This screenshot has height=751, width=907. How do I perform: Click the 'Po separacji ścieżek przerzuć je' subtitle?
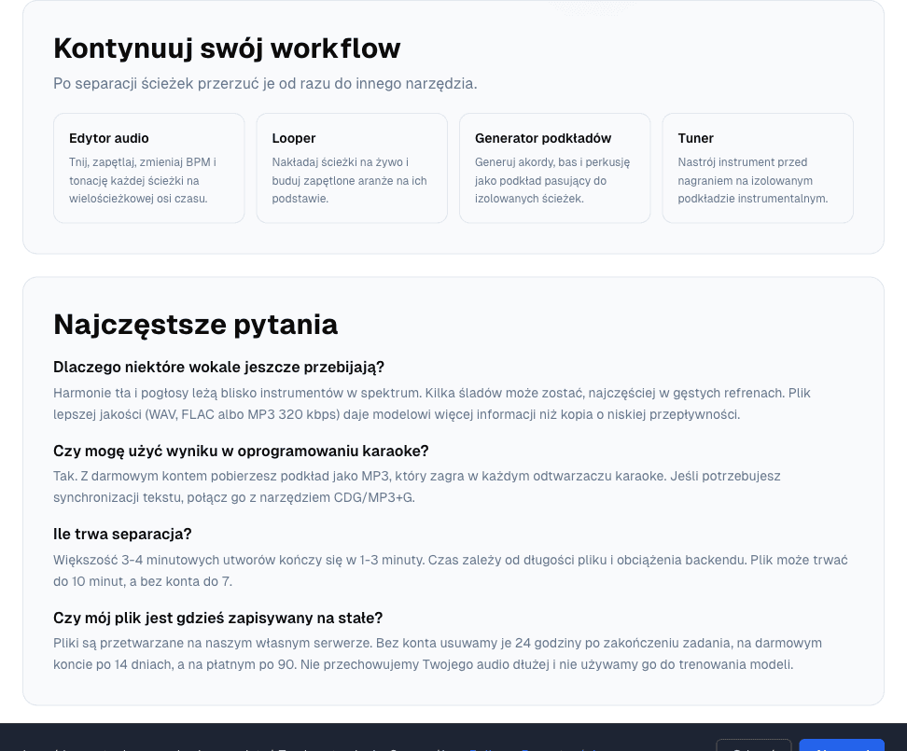point(265,84)
